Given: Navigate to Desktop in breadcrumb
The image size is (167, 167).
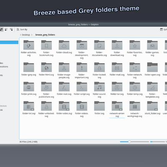Looking at the screenshot, I should coord(26,35).
